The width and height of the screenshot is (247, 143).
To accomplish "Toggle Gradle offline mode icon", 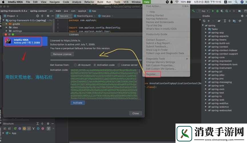I will pyautogui.click(x=240, y=21).
